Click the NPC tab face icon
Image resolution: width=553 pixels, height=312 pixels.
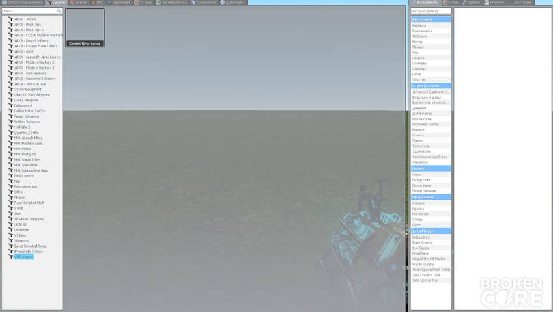pos(93,2)
